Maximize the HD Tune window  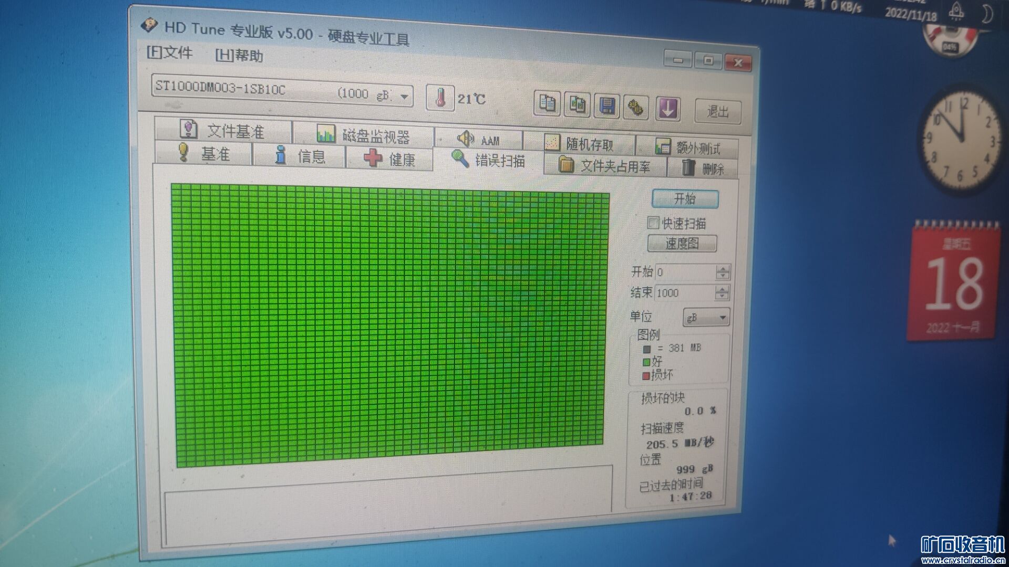[x=708, y=60]
